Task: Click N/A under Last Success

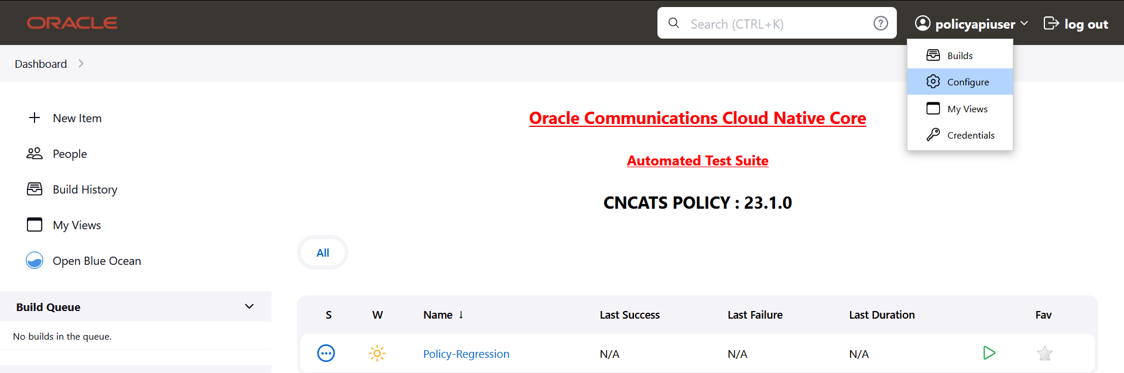Action: pos(609,354)
